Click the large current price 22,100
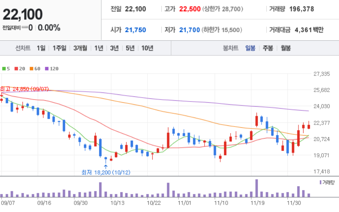The image size is (339, 212). (x=23, y=14)
